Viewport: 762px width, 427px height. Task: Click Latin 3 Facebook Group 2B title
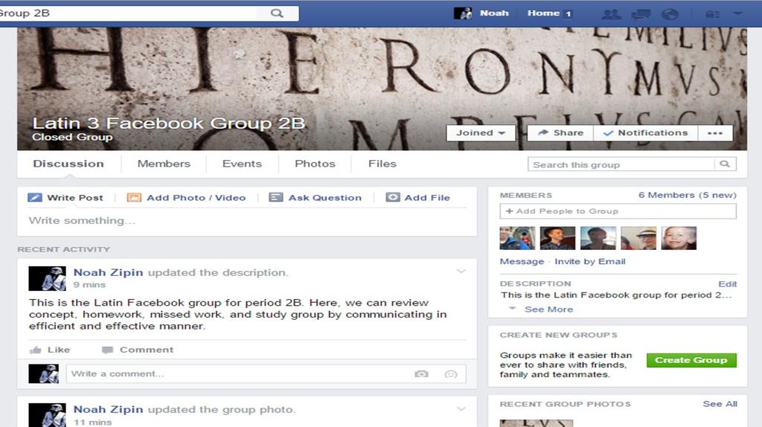[x=168, y=123]
